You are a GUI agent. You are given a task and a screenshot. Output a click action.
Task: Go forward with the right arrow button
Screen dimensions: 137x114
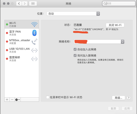(25, 4)
